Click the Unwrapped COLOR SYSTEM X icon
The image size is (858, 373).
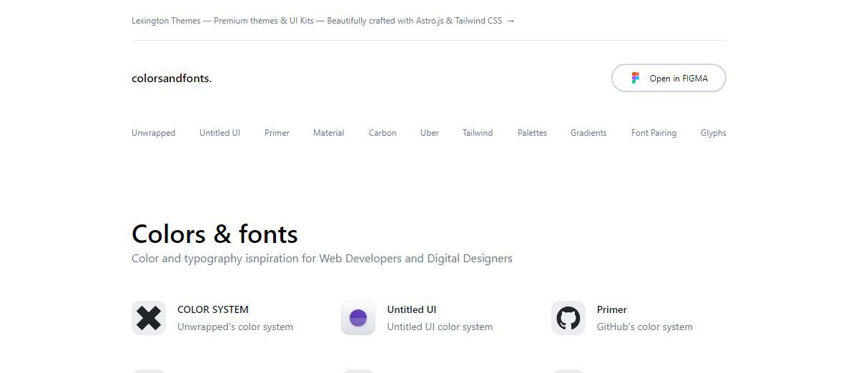(x=149, y=318)
